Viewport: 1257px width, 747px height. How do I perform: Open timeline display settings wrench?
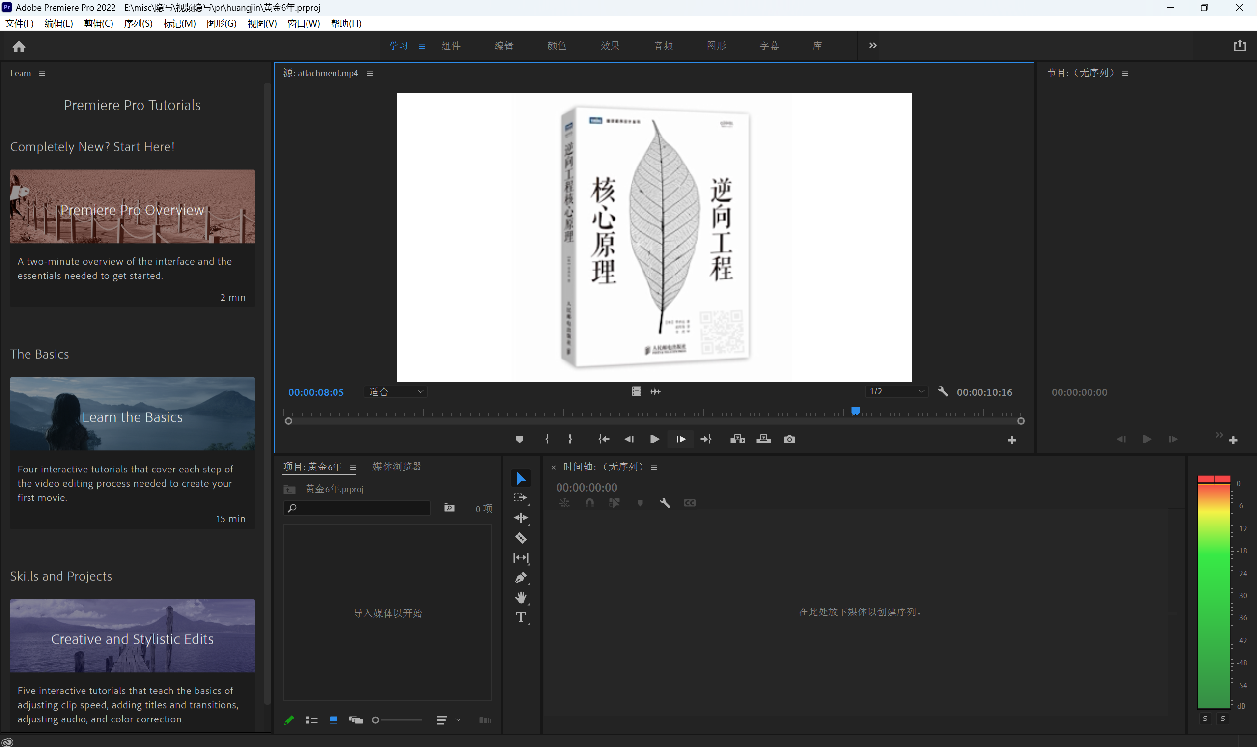tap(665, 503)
